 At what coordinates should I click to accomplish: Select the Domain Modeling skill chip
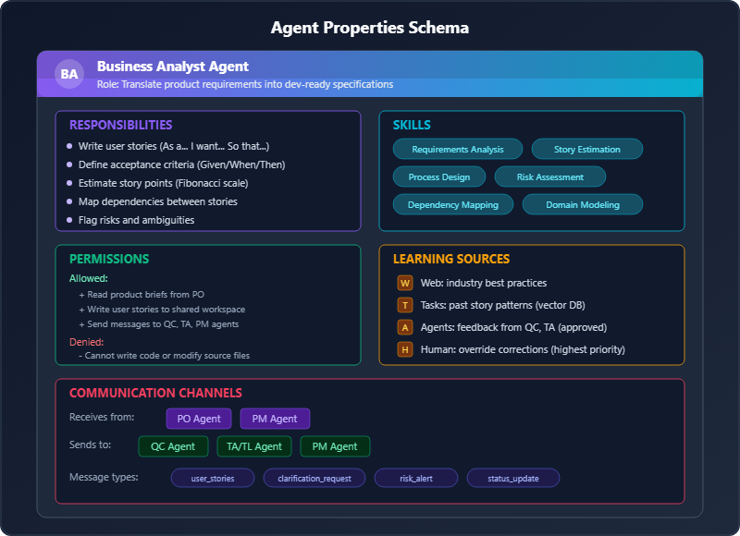[x=583, y=204]
